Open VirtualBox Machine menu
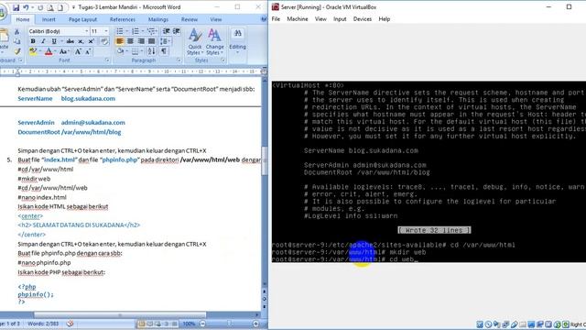 tap(298, 19)
